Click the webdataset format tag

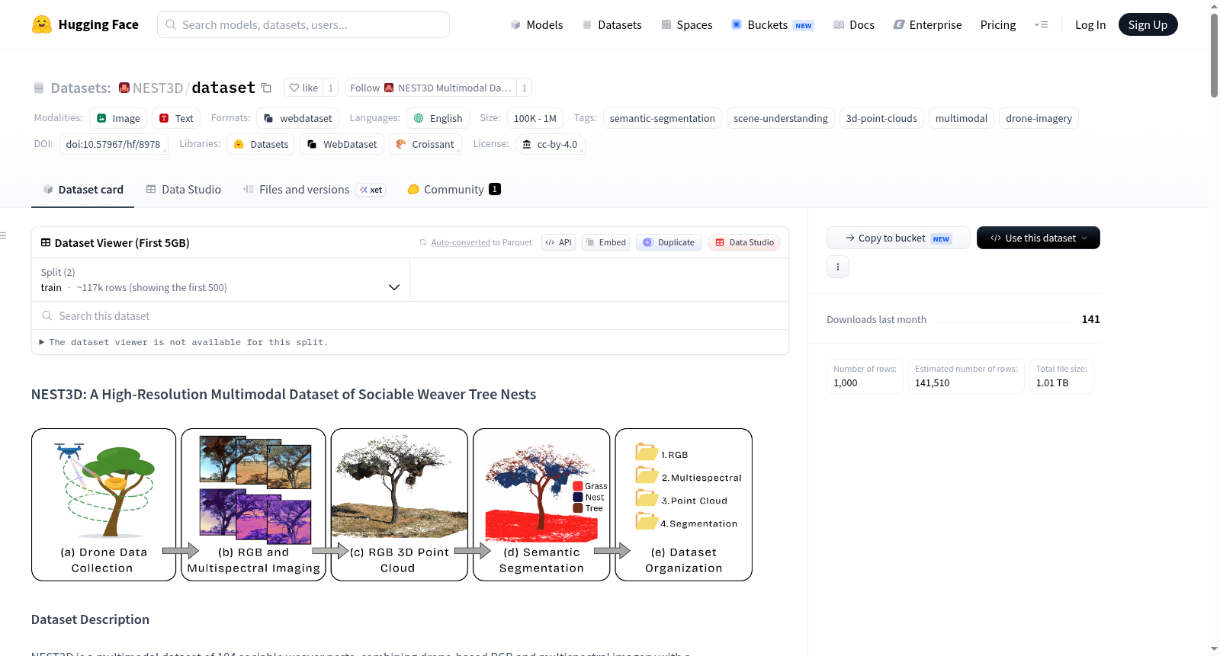(298, 118)
